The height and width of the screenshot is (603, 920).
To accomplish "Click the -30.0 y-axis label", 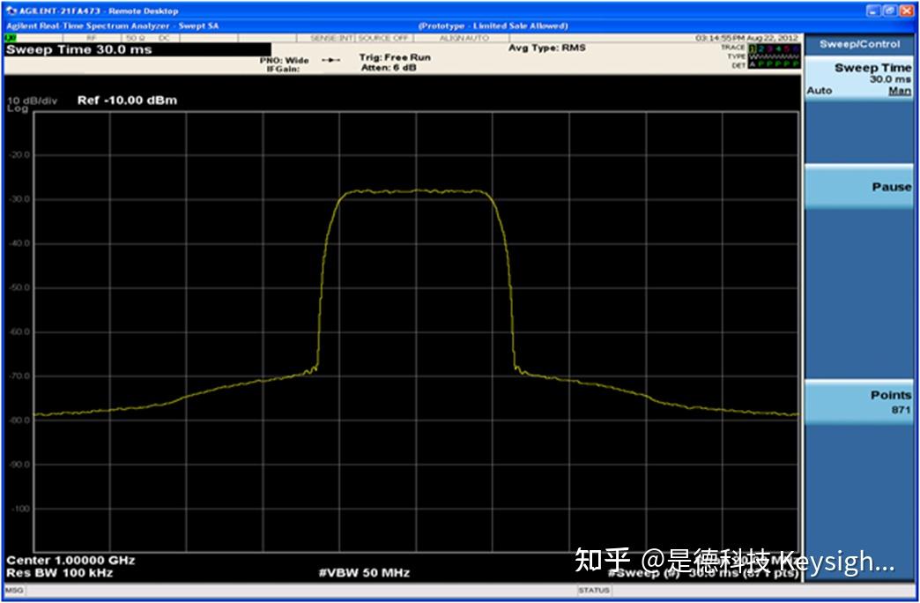I will [x=19, y=199].
